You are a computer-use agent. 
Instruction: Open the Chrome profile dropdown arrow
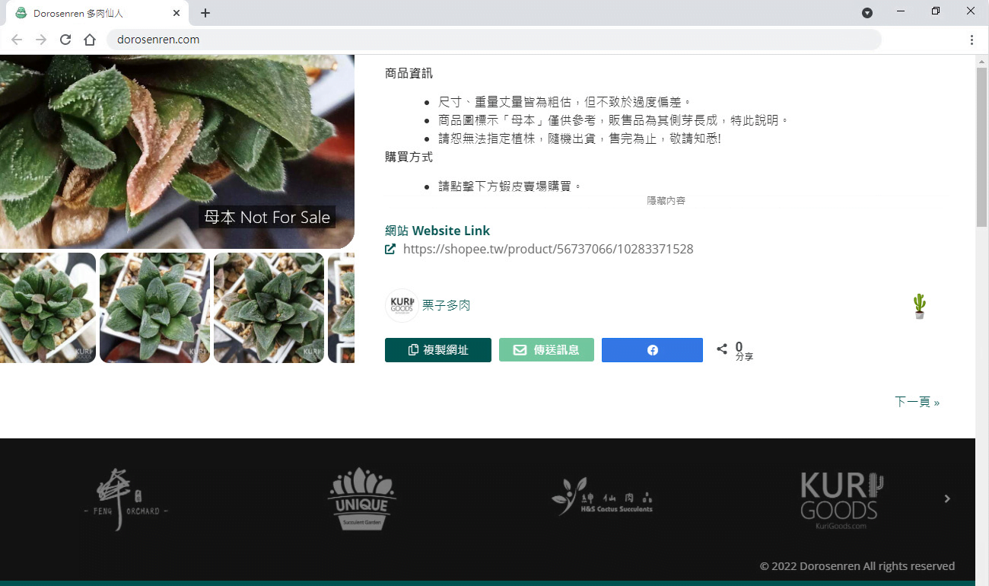point(867,13)
